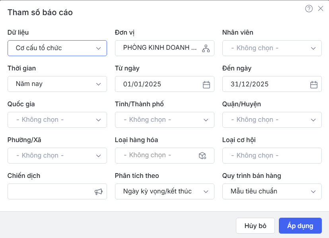Open the Quận/Huyện dropdown
The width and height of the screenshot is (329, 238).
(272, 120)
